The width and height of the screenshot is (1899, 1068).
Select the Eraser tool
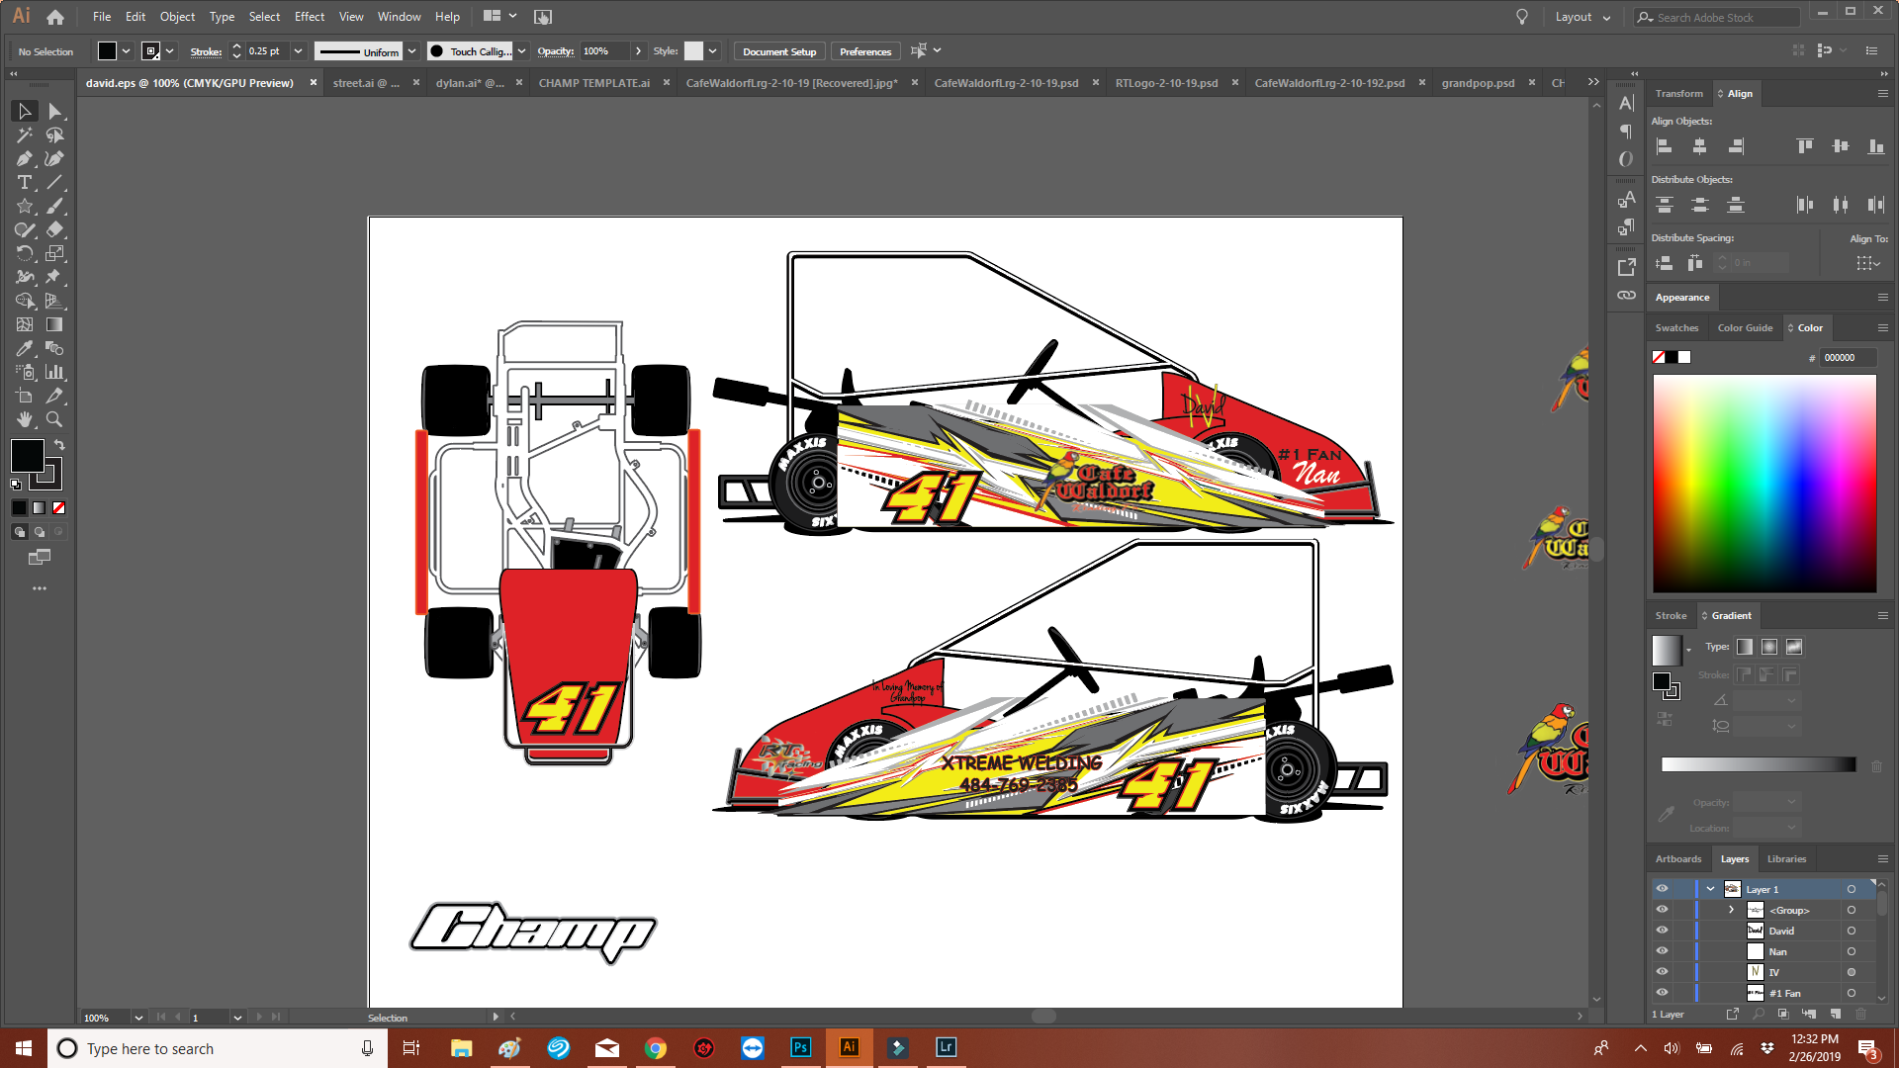pyautogui.click(x=54, y=229)
